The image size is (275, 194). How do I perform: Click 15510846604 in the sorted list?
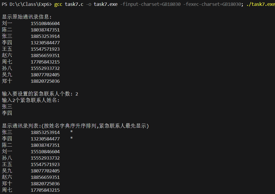point(45,152)
